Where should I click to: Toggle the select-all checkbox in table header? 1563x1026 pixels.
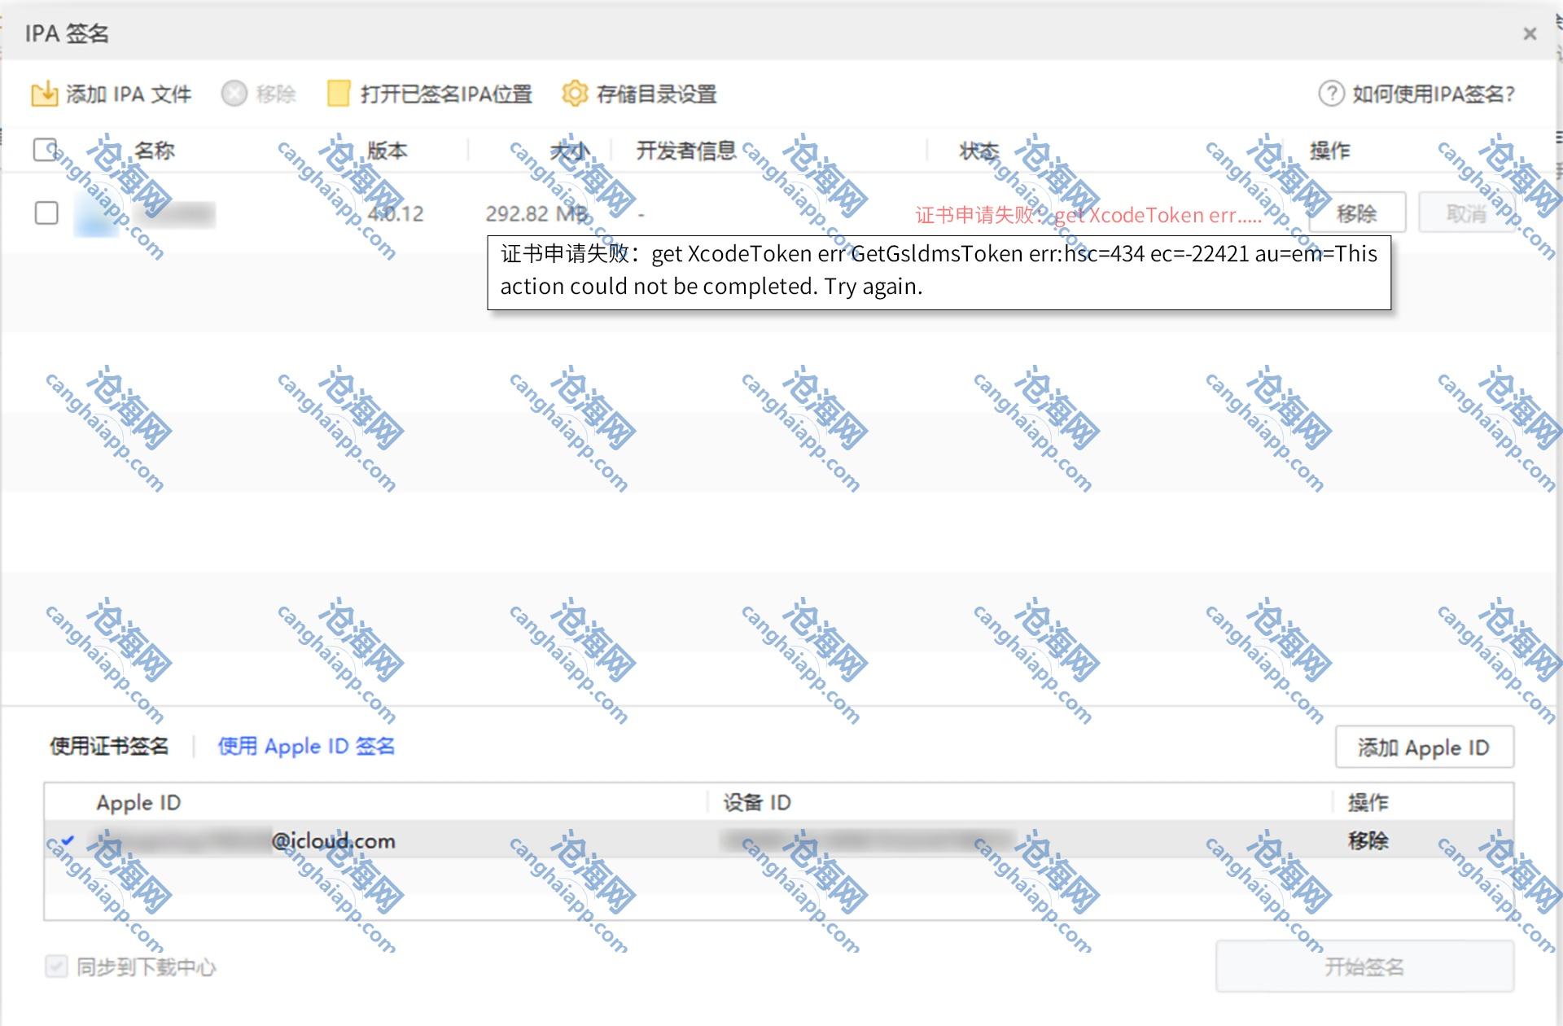[46, 150]
